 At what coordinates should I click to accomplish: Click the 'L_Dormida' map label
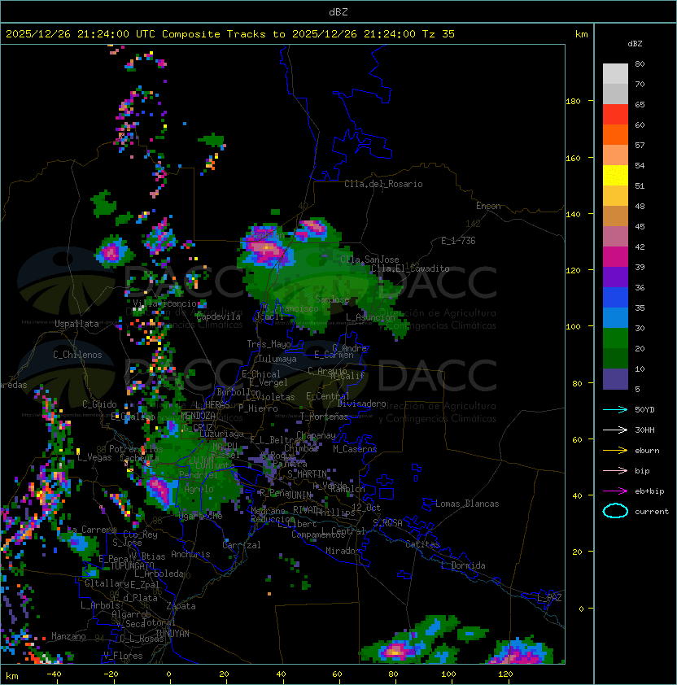[463, 565]
